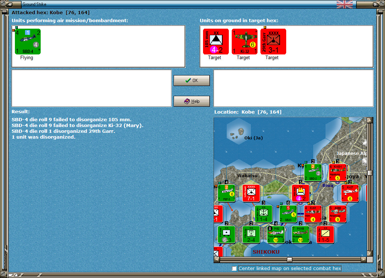The image size is (385, 278).
Task: Click the British flag icon in title bar
Action: 344,4
